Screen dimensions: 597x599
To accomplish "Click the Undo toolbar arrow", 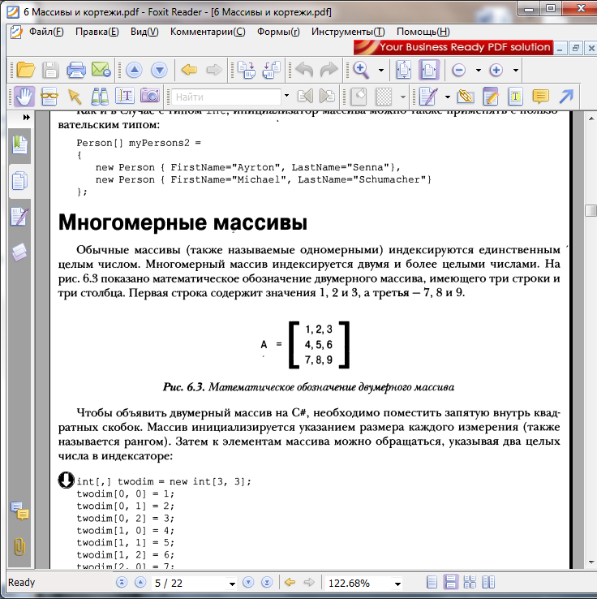I will (x=304, y=70).
